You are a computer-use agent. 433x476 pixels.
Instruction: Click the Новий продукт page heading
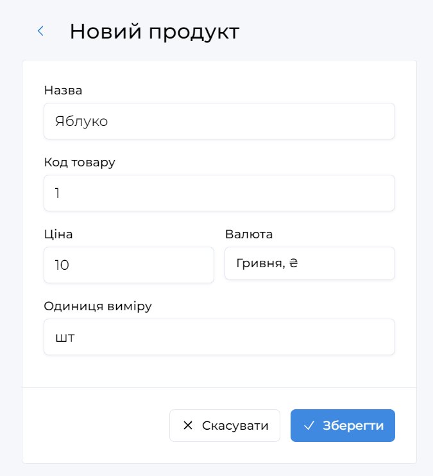154,31
